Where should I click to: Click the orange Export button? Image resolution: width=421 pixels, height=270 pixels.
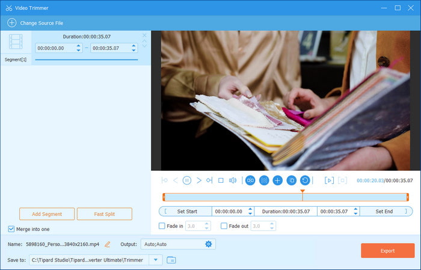[x=388, y=251]
